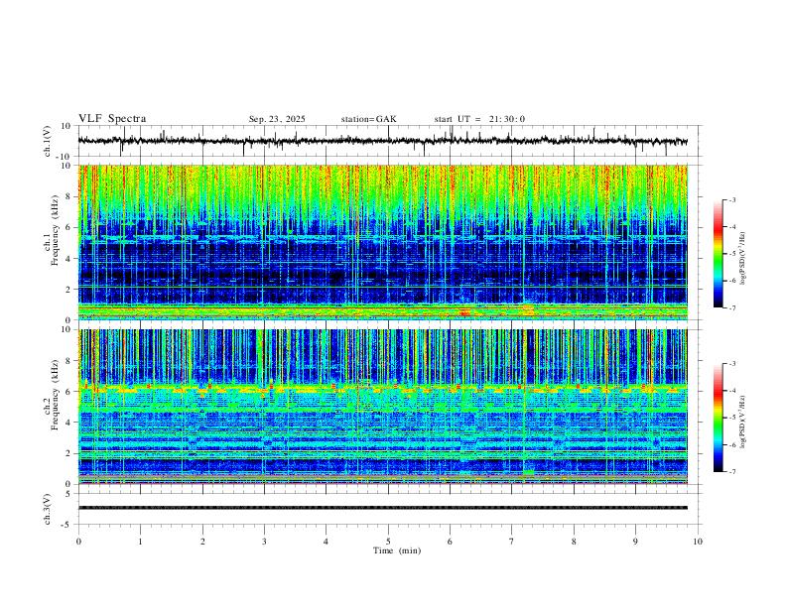
Task: Click the "8" kHz tick on ch.1 spectrogram
Action: (68, 196)
